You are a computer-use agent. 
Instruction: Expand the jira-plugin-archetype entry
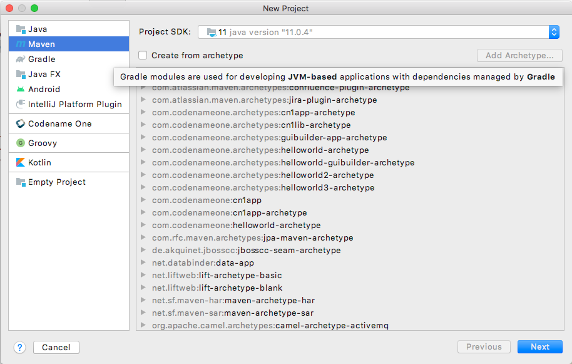(x=144, y=100)
